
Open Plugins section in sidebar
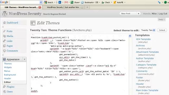tap(10, 87)
